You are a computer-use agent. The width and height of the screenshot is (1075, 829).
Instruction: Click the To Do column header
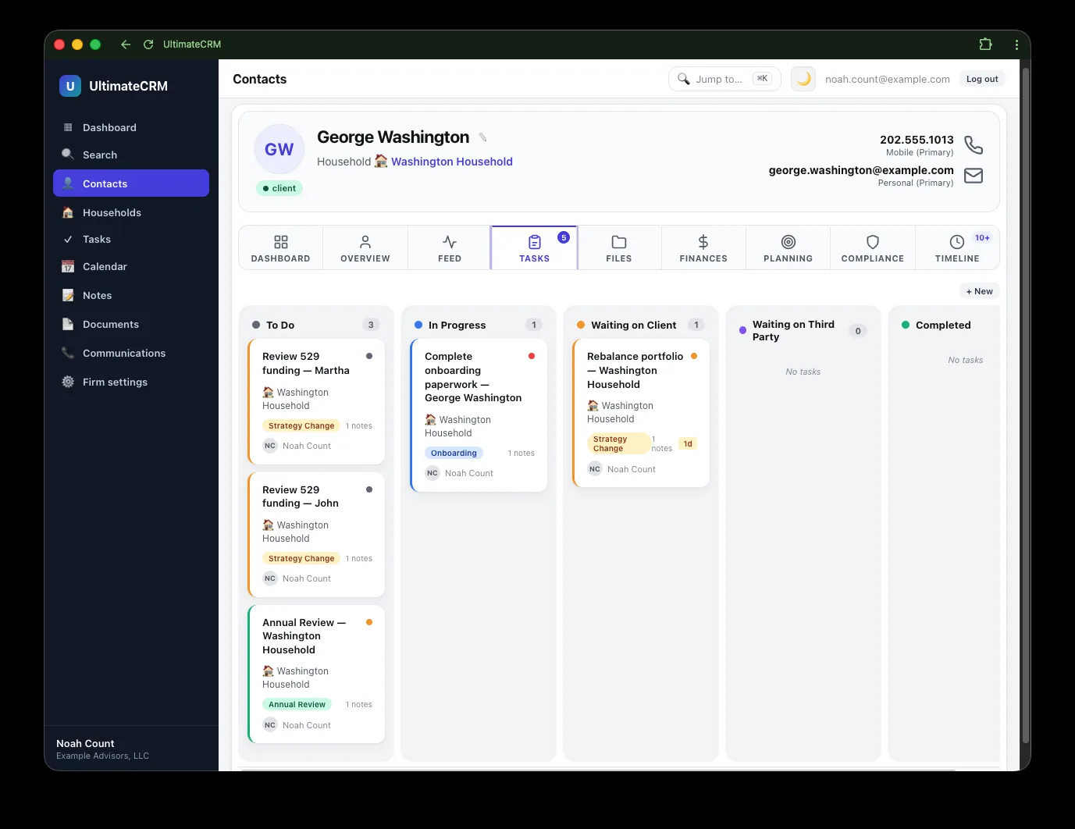(x=316, y=325)
